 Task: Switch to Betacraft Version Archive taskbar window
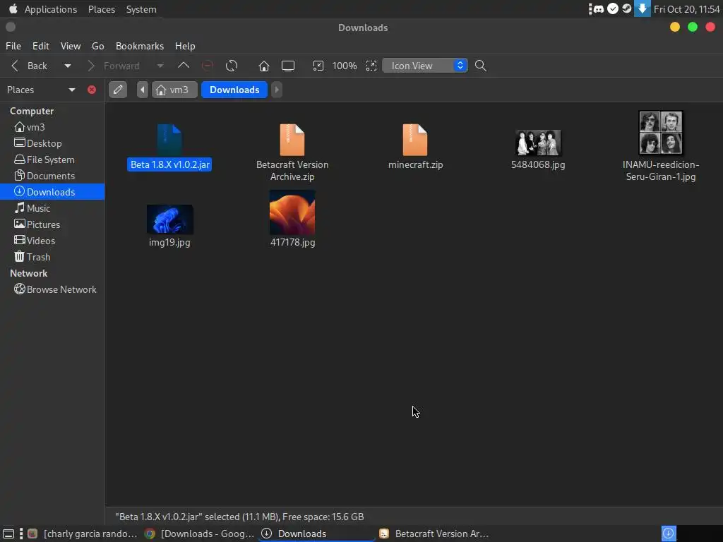[434, 534]
